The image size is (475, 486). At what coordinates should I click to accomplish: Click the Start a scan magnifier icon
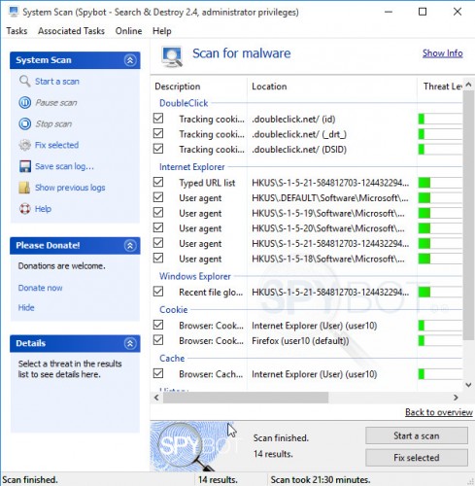tap(25, 81)
